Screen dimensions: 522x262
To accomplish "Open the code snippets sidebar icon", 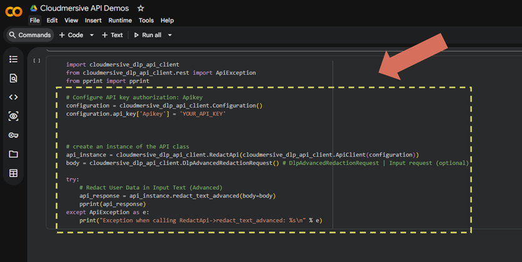I will pos(13,97).
